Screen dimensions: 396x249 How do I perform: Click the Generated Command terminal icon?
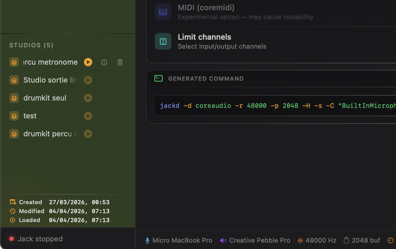click(x=159, y=78)
